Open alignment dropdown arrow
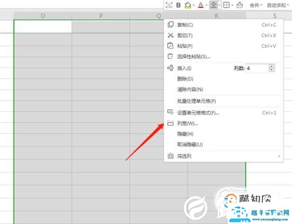This screenshot has width=292, height=224. [x=220, y=5]
